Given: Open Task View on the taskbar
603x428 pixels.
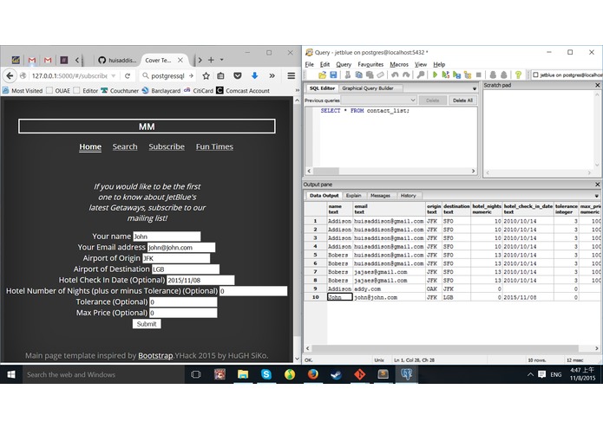Looking at the screenshot, I should [196, 374].
